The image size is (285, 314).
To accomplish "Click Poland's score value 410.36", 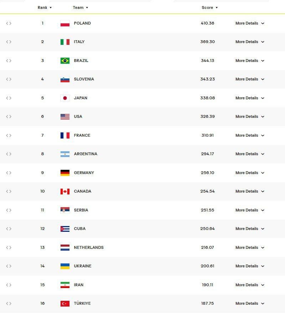I will 207,23.
